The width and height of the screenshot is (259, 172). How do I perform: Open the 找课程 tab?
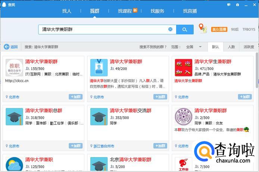(125, 11)
